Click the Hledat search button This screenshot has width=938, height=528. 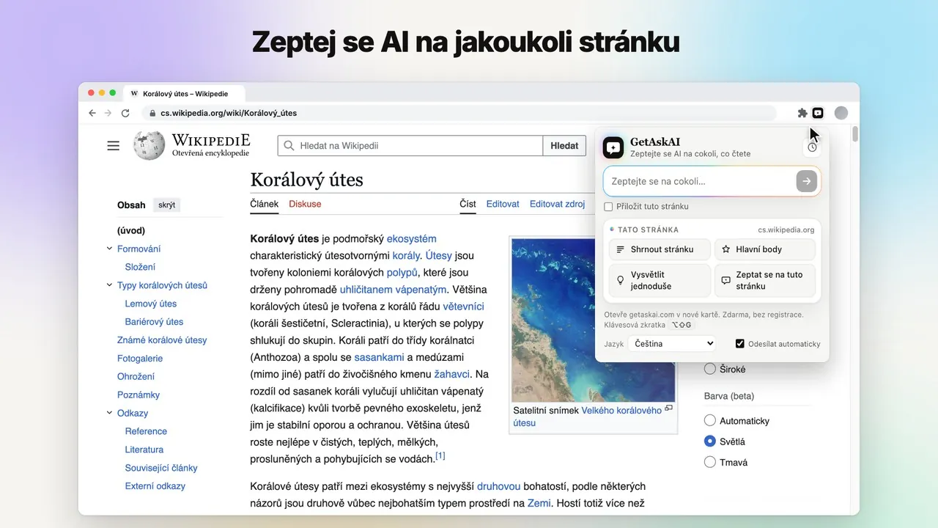point(564,146)
